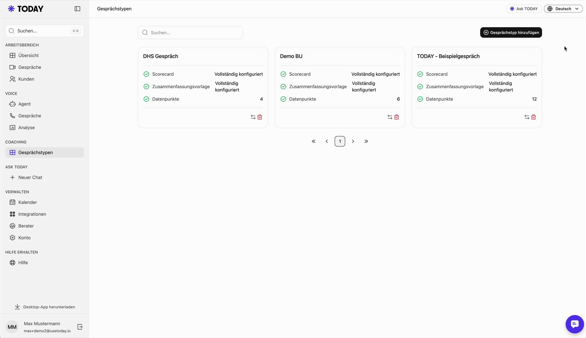Click Datenpunkte value 6
The width and height of the screenshot is (586, 338).
tap(398, 99)
